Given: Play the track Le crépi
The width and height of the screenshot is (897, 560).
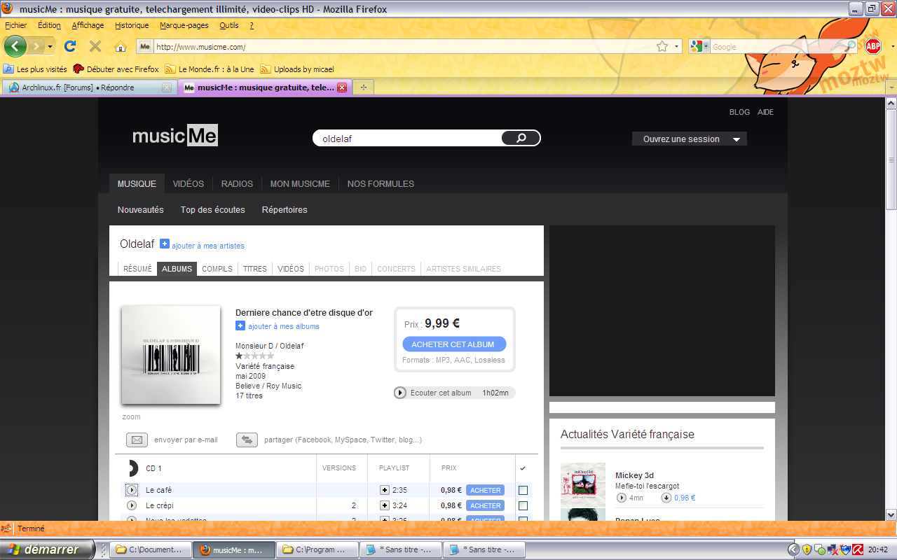Looking at the screenshot, I should click(132, 505).
